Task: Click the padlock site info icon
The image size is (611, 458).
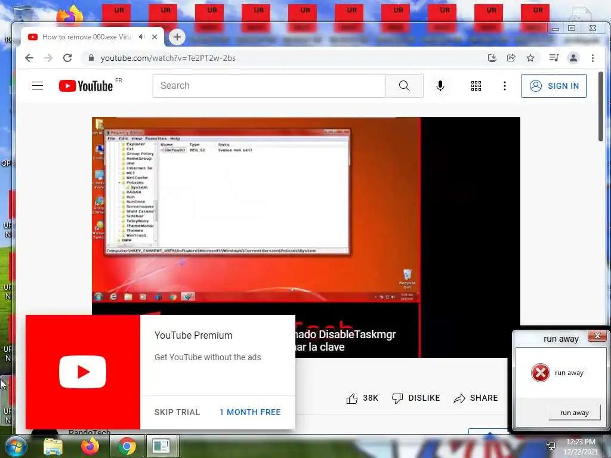Action: coord(91,58)
